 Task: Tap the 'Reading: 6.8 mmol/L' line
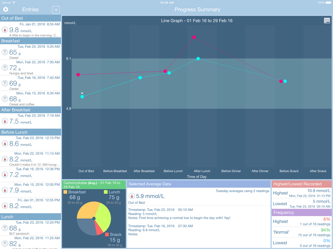point(144,230)
